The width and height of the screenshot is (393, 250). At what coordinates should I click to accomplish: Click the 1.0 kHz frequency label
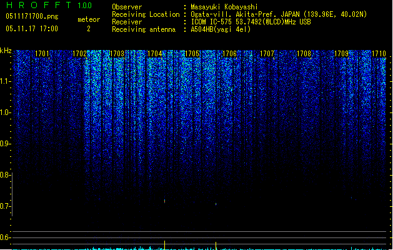pyautogui.click(x=6, y=112)
